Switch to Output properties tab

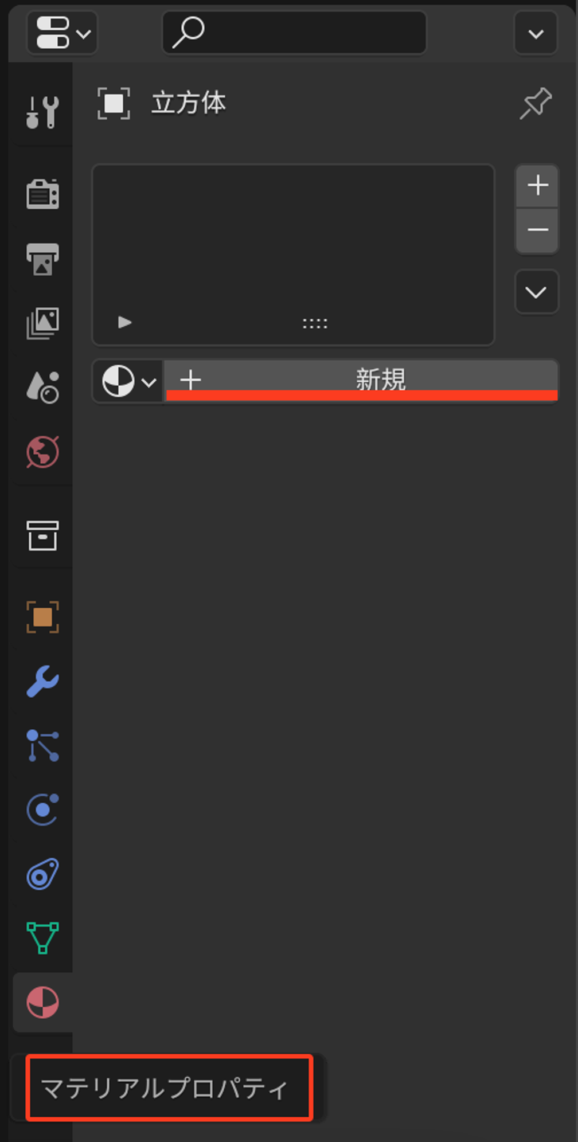[x=42, y=259]
